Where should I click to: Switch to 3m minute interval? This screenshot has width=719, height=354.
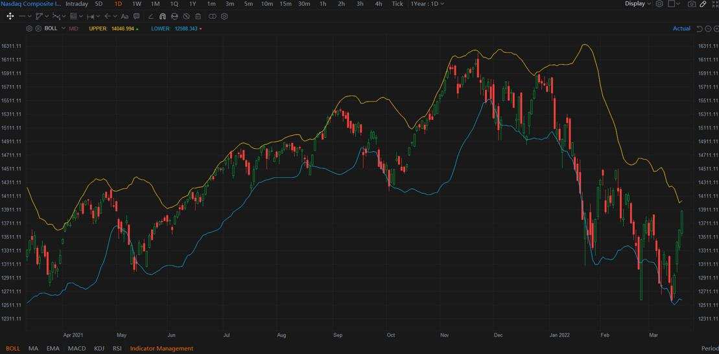click(230, 4)
